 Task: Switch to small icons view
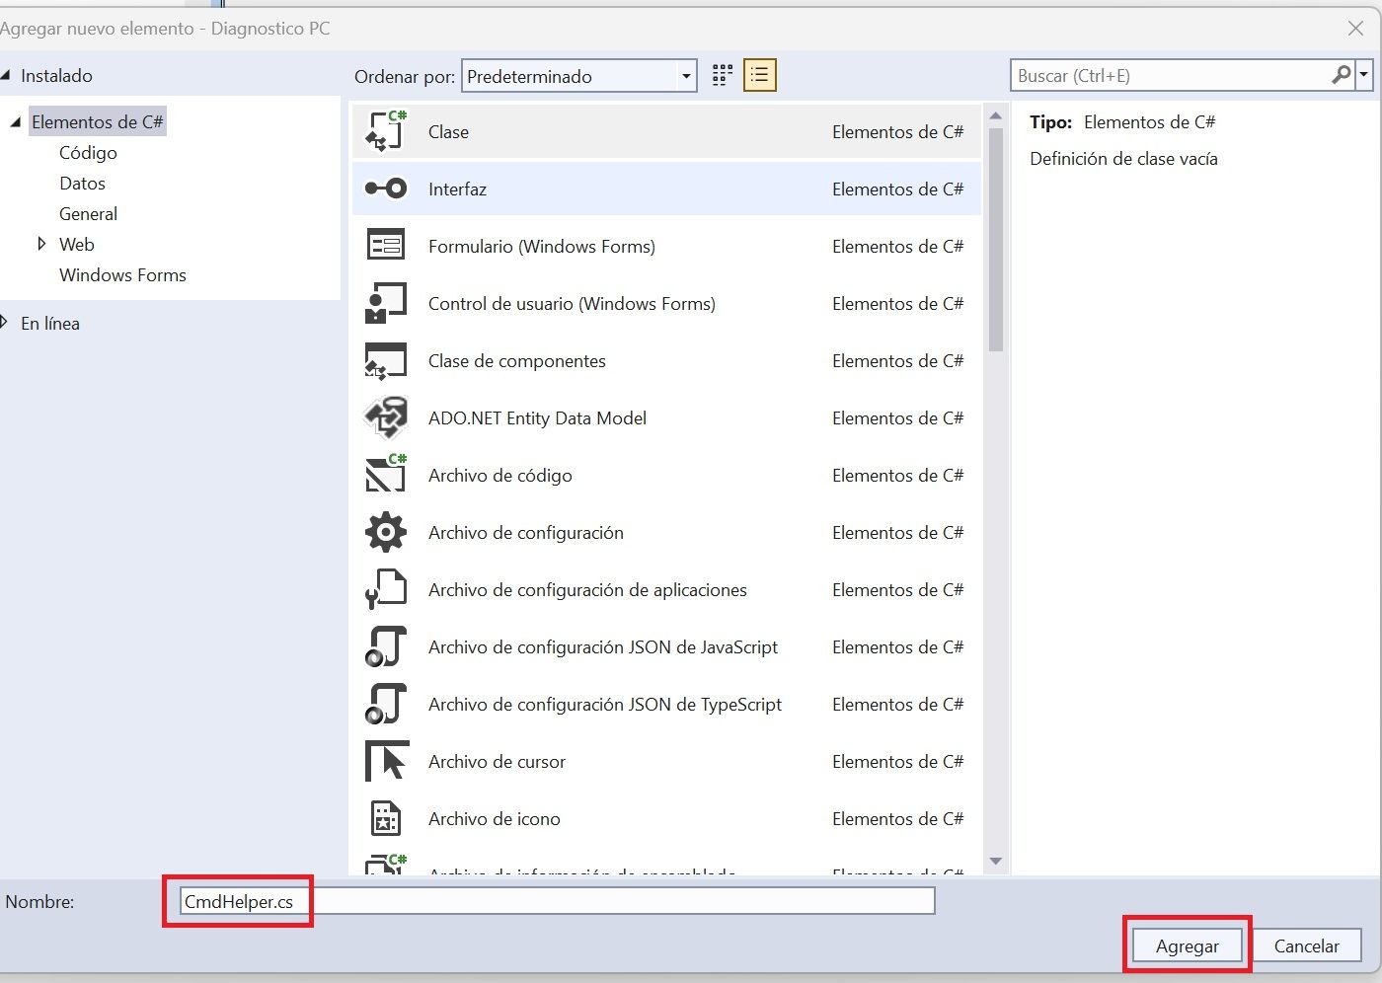722,74
